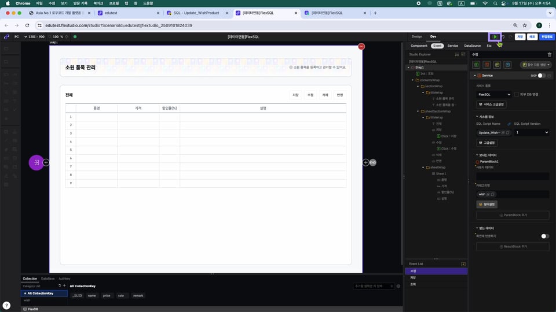Click the first Studio Explorer view icon

pyautogui.click(x=457, y=54)
